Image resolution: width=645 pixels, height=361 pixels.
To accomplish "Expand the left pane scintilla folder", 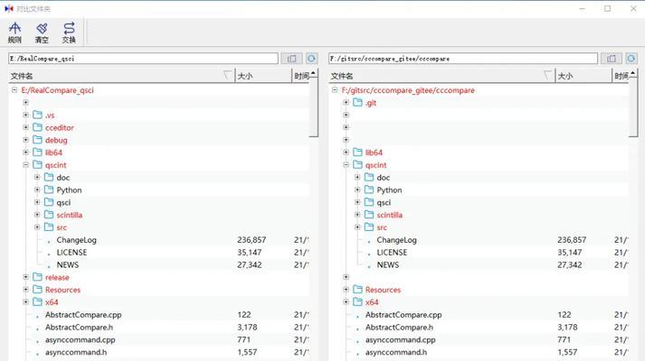I will point(37,215).
